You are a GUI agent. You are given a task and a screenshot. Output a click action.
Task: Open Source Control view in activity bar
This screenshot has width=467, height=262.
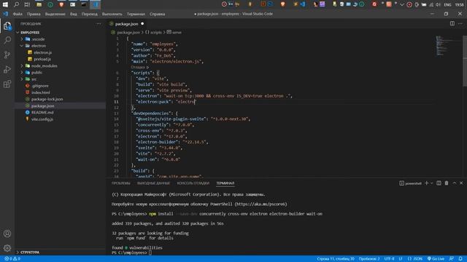coord(7,55)
